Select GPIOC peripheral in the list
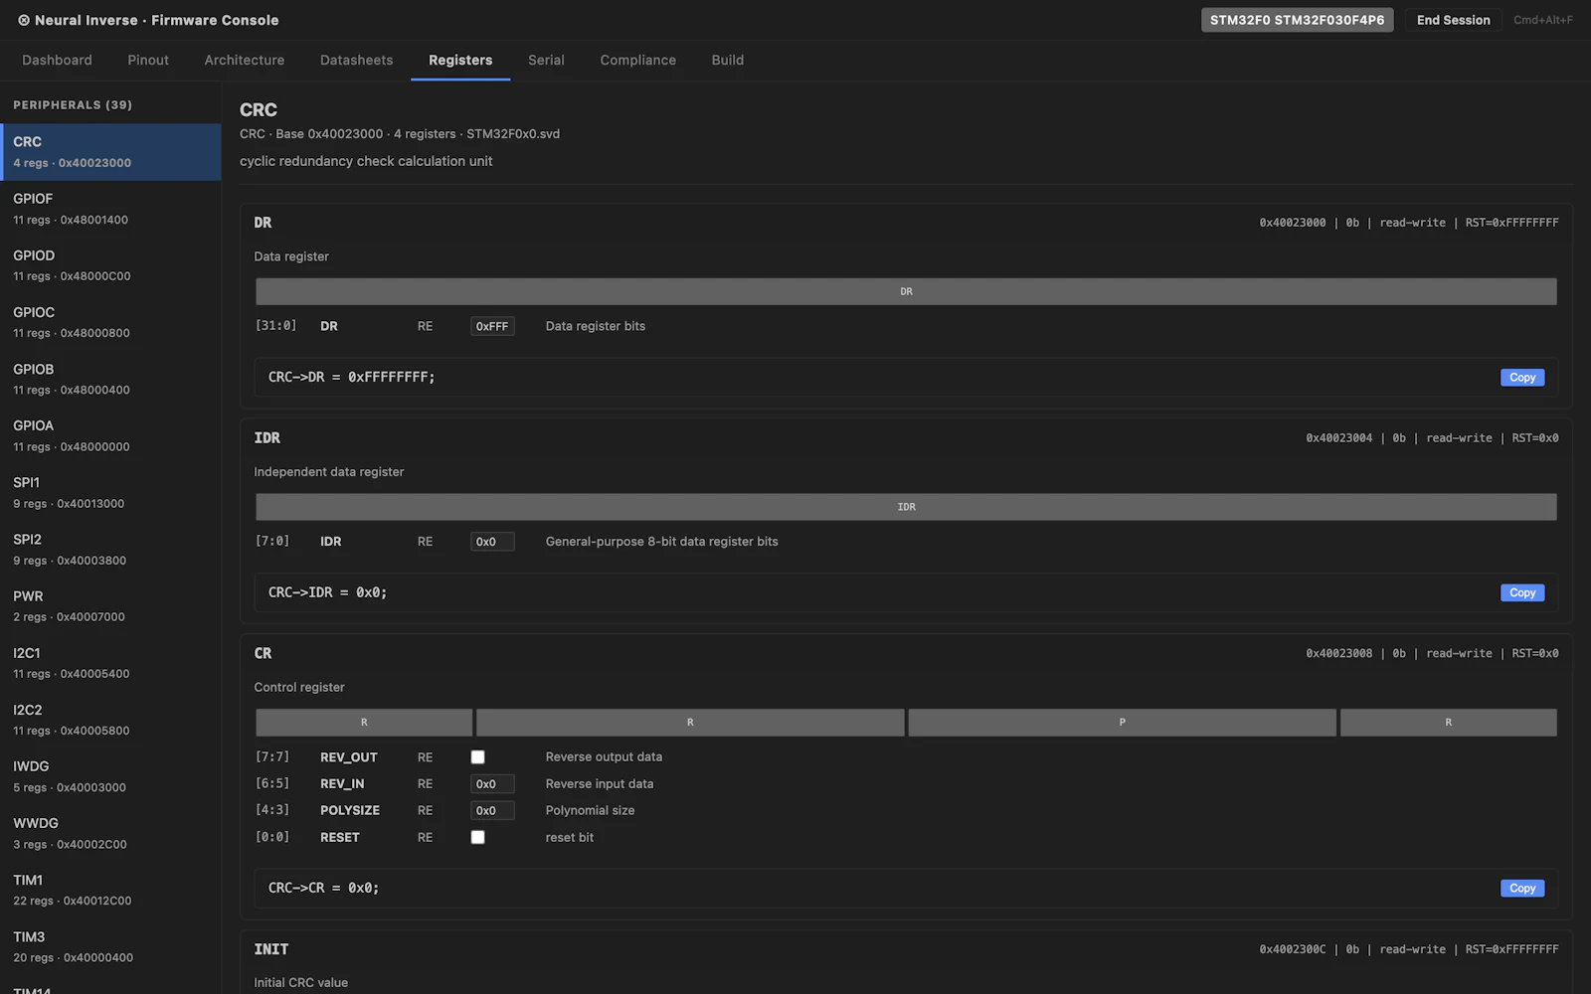The image size is (1591, 994). click(x=110, y=322)
